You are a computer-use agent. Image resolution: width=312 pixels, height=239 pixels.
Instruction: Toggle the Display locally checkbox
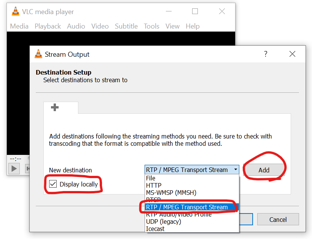click(x=53, y=184)
